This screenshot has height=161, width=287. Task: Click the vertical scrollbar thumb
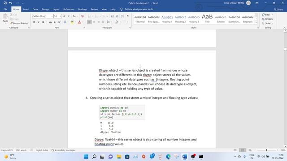(x=285, y=49)
